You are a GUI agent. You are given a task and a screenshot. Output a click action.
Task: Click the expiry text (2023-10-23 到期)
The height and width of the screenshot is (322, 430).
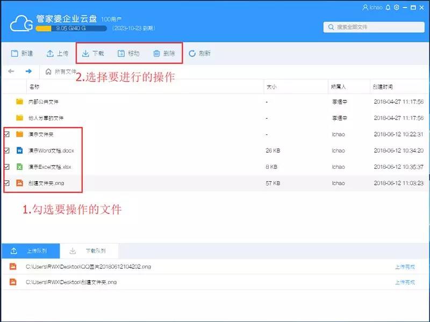(133, 28)
